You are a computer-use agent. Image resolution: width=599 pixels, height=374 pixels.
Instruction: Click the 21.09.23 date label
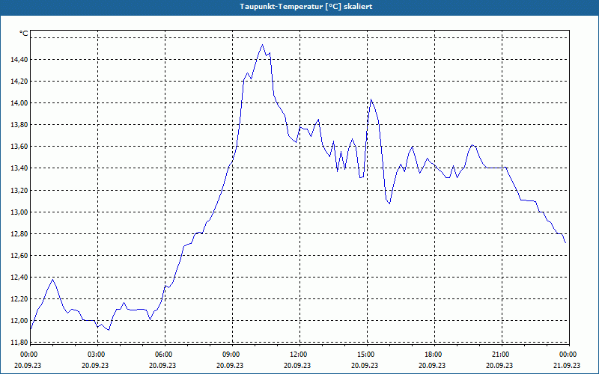coord(568,365)
